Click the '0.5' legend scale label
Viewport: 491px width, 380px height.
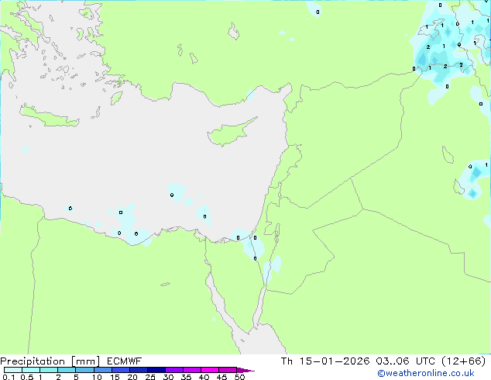click(x=27, y=377)
